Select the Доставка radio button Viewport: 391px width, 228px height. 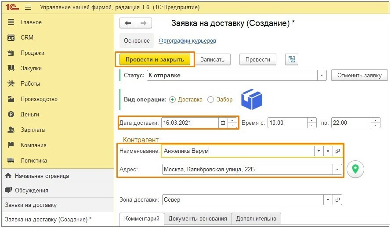pos(172,100)
